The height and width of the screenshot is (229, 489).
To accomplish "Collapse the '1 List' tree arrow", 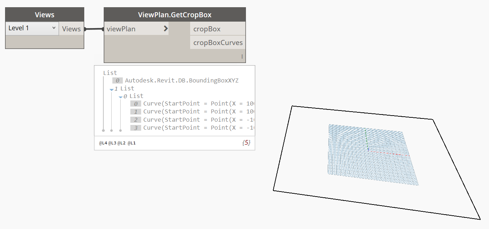I will tap(112, 89).
